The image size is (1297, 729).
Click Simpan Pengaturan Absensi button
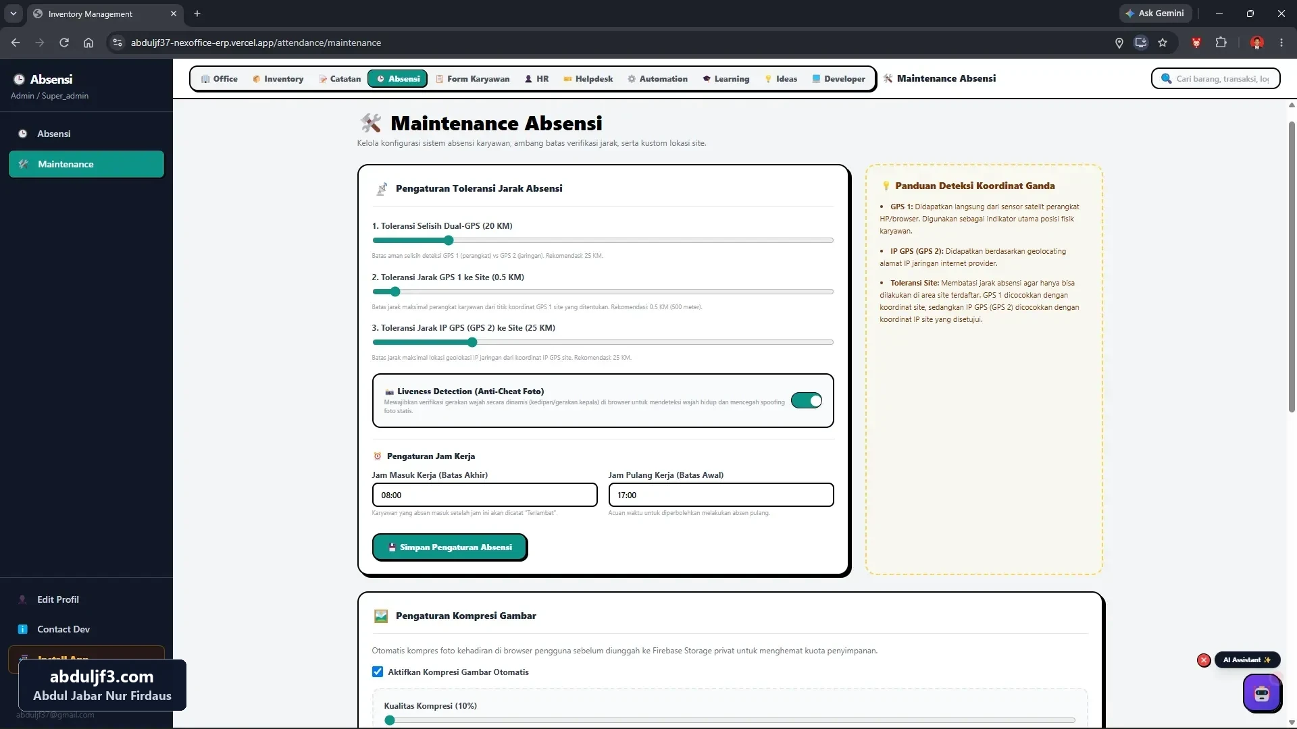click(449, 547)
